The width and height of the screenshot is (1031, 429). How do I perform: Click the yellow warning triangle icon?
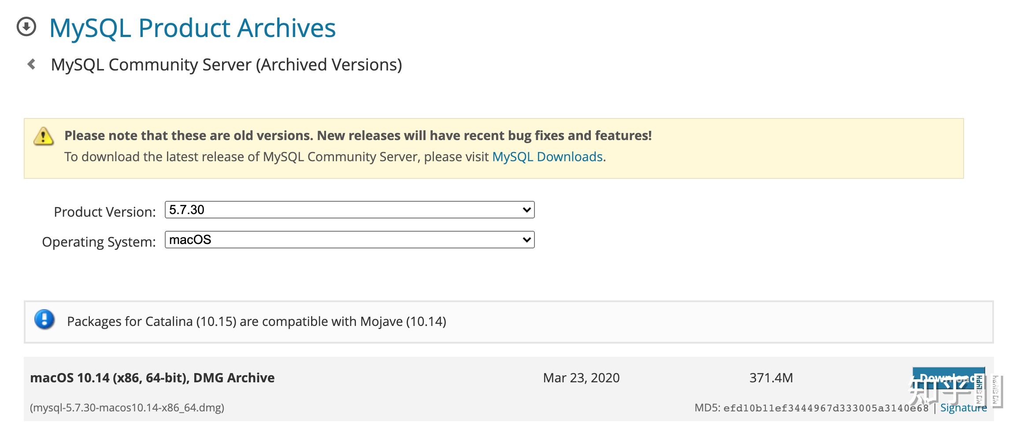(x=44, y=136)
